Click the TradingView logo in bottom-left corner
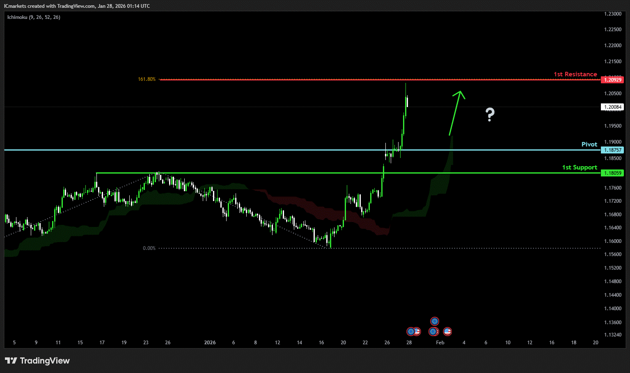 [x=37, y=361]
